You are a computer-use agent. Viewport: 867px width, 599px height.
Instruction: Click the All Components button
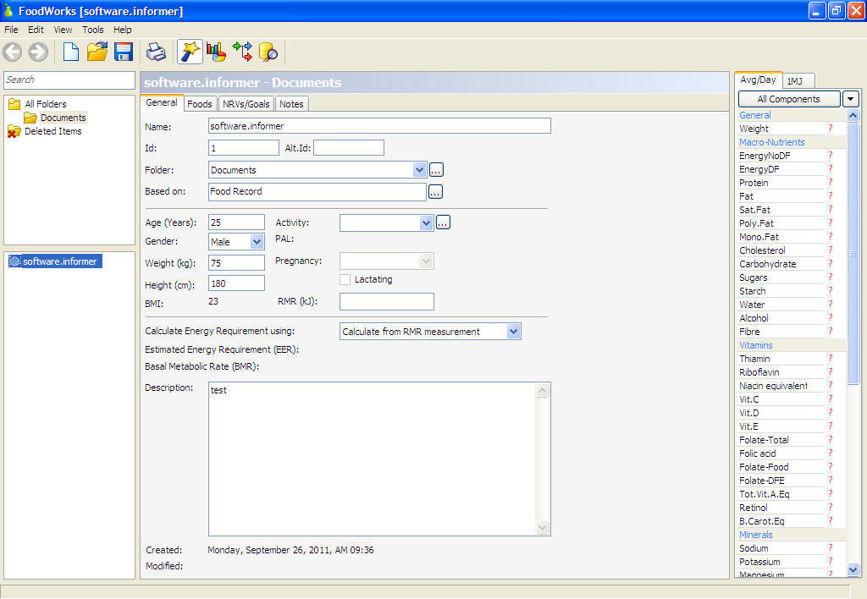pos(787,99)
